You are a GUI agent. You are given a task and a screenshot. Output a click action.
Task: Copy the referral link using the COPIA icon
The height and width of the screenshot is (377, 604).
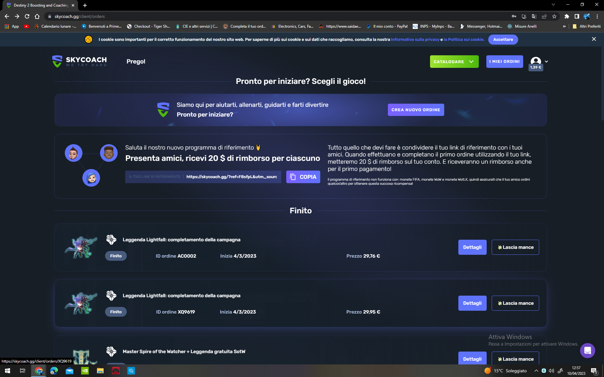coord(293,177)
